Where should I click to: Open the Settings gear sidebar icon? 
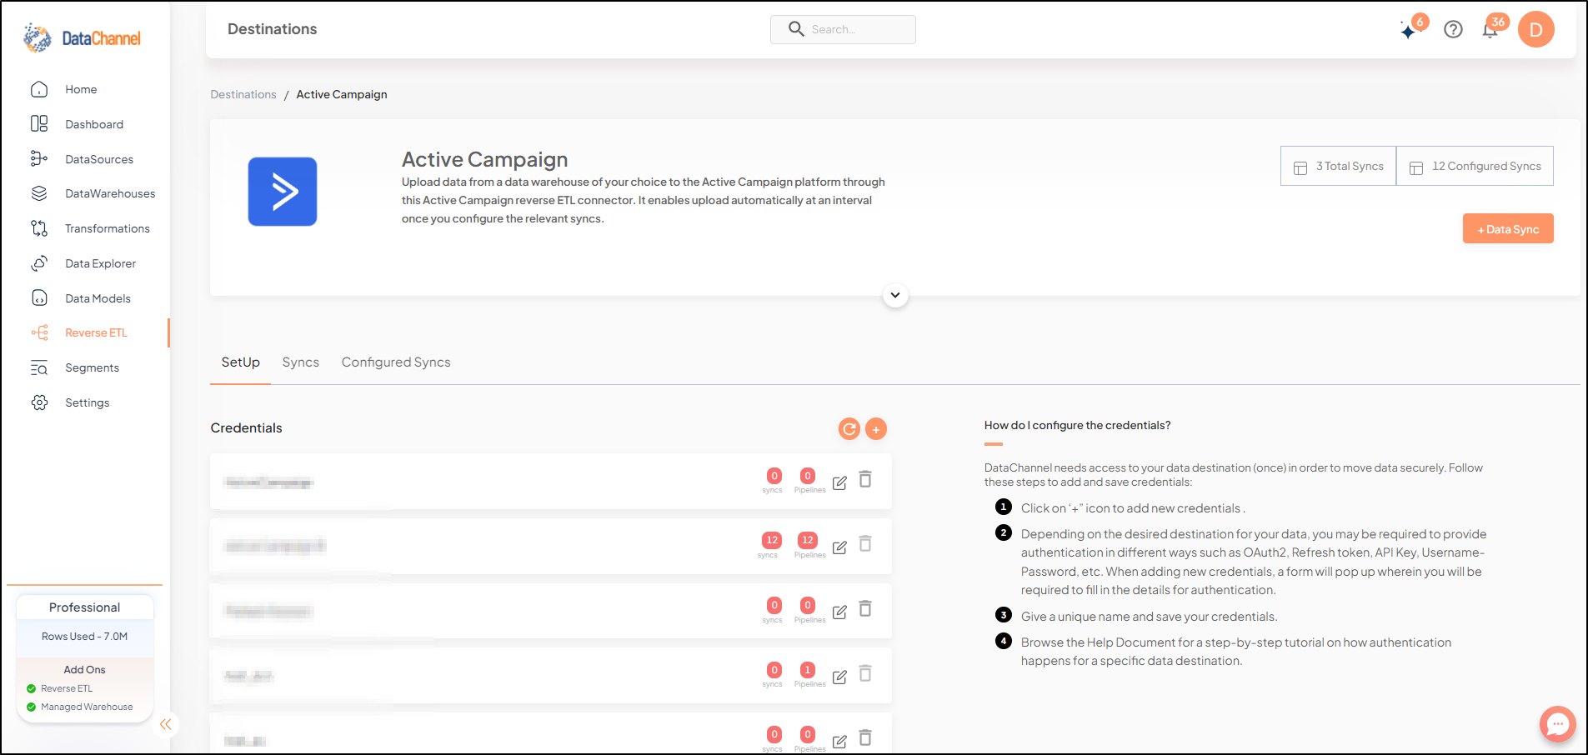[39, 402]
